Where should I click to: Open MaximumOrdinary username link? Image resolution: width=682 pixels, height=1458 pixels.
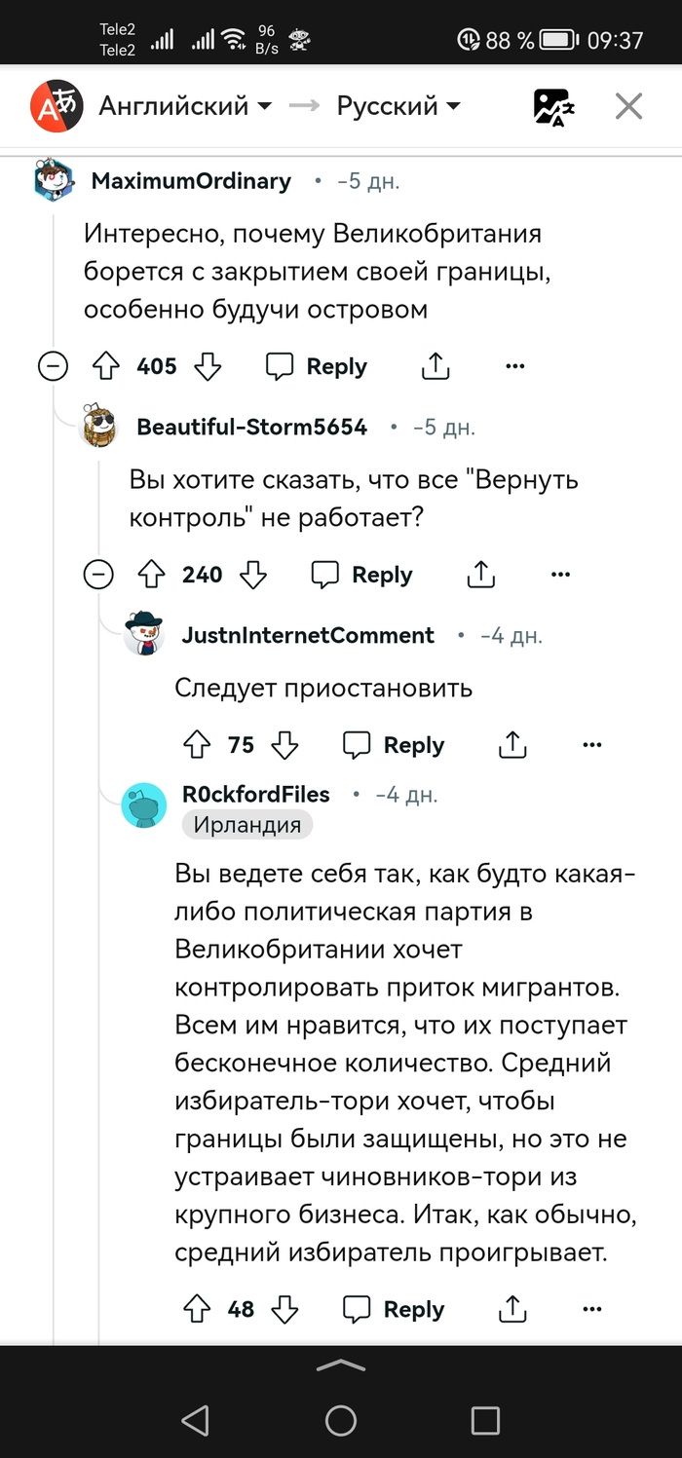(191, 181)
